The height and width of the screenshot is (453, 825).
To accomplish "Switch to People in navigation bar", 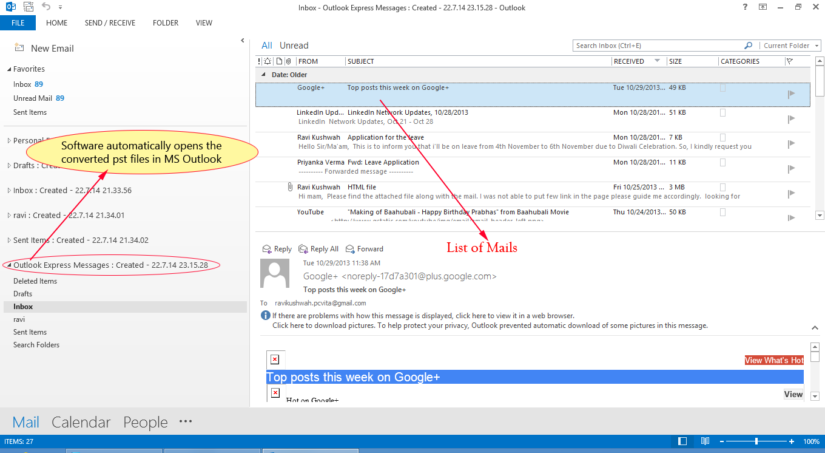I will point(146,422).
